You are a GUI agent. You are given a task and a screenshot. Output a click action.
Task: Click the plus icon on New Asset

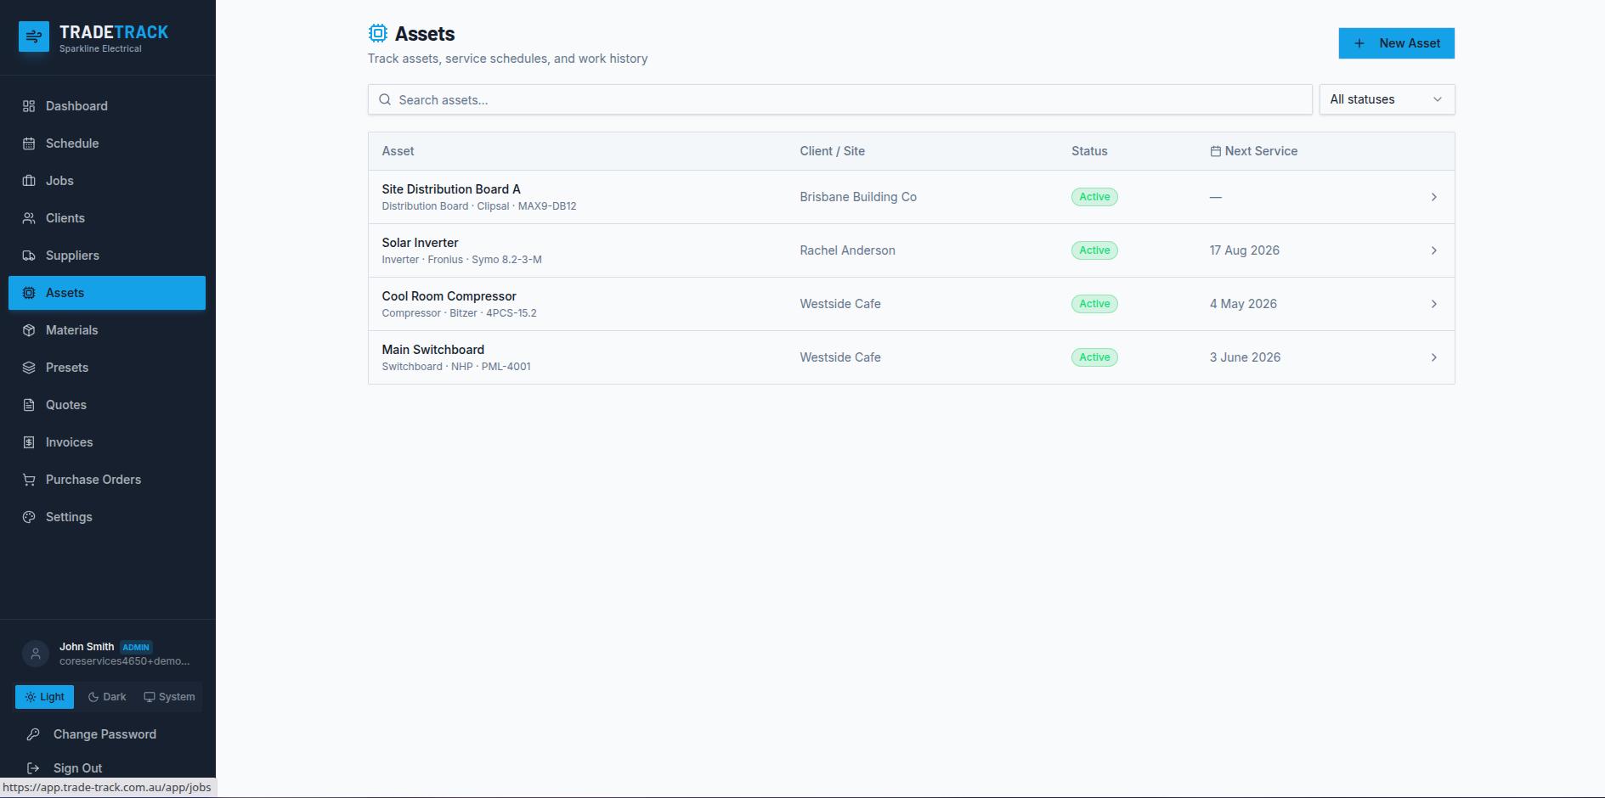(x=1359, y=43)
